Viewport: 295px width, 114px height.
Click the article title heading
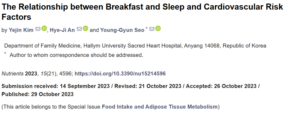(142, 12)
